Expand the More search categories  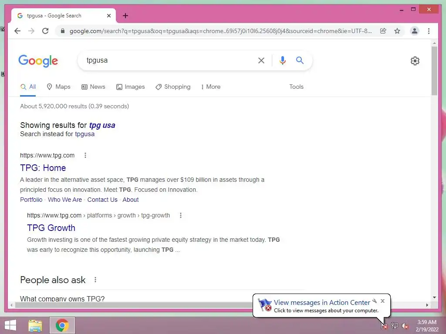click(211, 87)
